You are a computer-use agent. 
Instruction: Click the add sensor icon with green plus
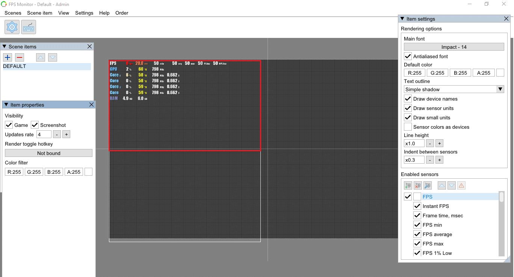click(x=408, y=185)
